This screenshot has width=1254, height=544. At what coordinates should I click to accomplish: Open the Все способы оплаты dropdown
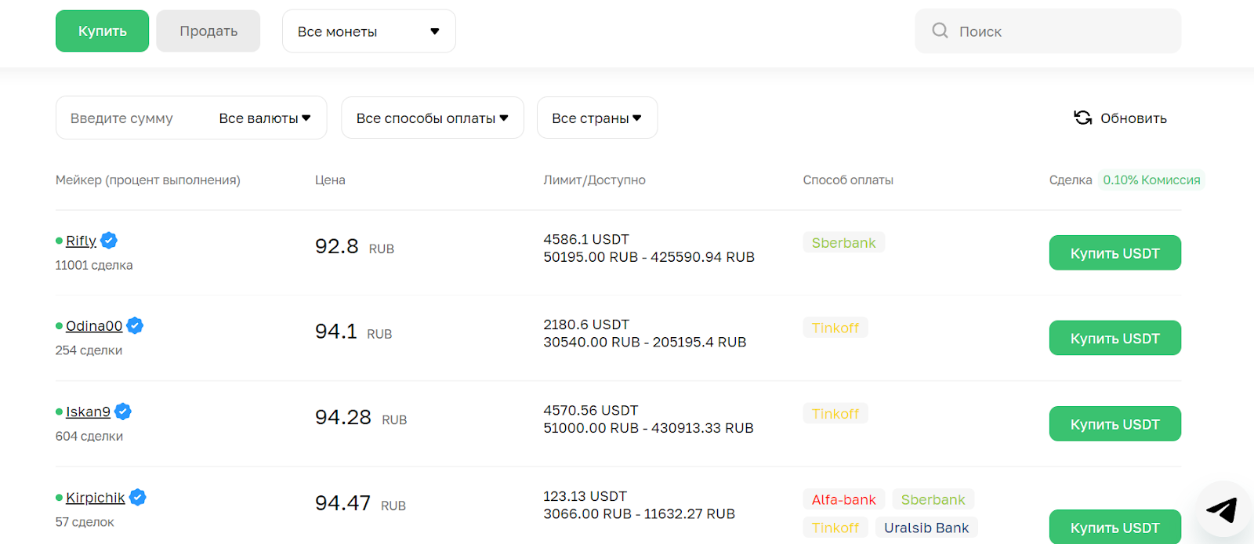[x=432, y=118]
